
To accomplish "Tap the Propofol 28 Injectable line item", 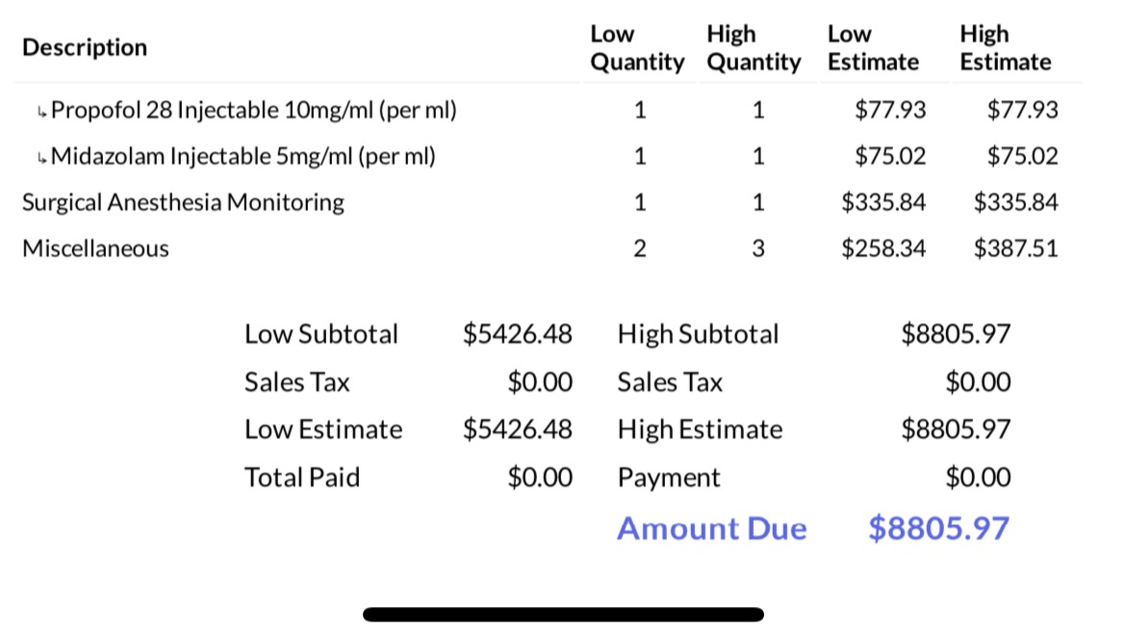I will [253, 110].
